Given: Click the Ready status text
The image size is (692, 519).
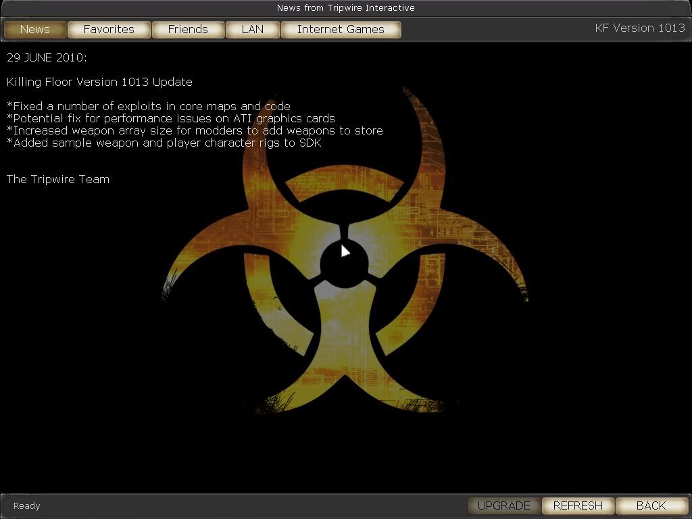Looking at the screenshot, I should pyautogui.click(x=27, y=505).
